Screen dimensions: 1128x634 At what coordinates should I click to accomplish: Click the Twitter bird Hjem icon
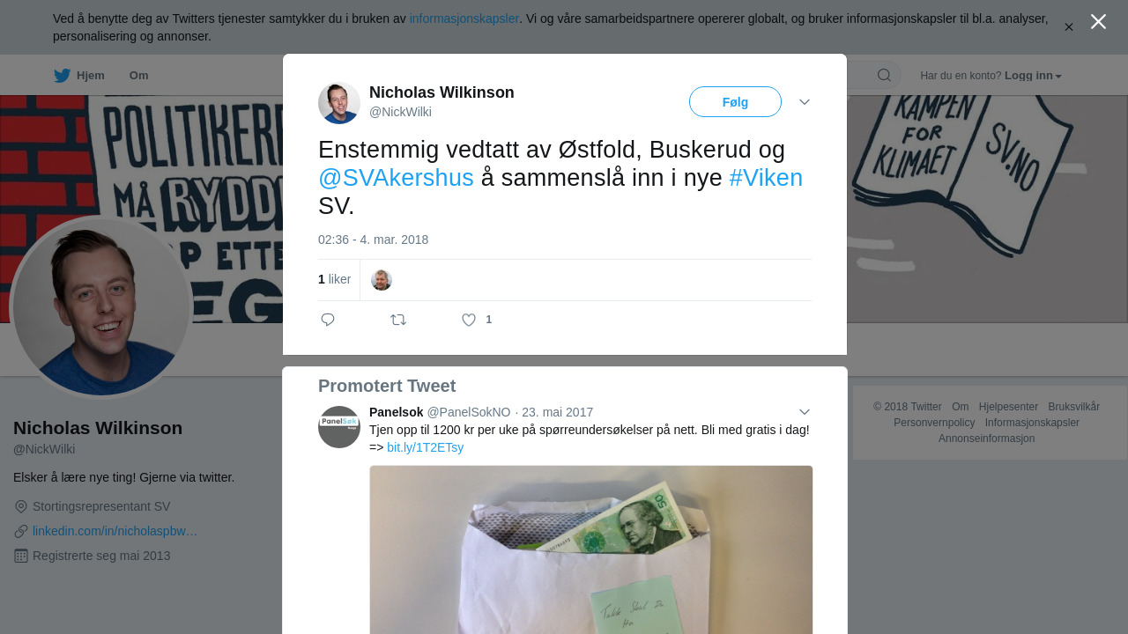62,76
